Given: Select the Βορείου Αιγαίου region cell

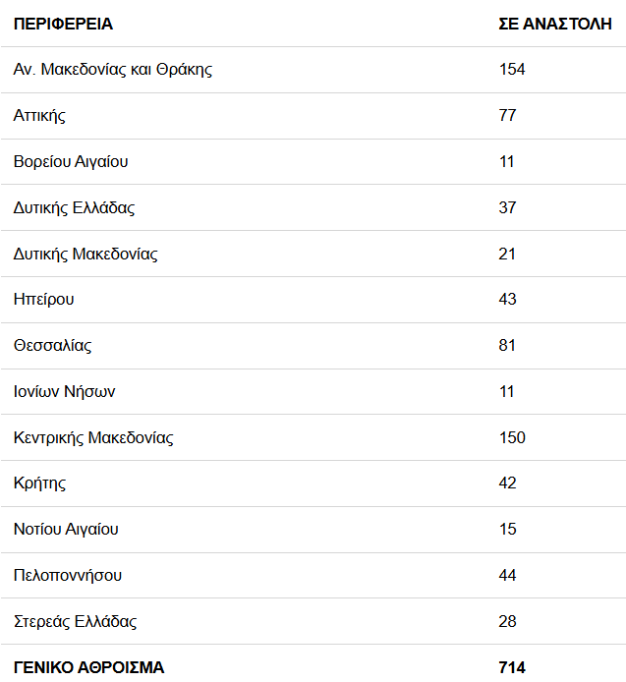Looking at the screenshot, I should pos(71,162).
